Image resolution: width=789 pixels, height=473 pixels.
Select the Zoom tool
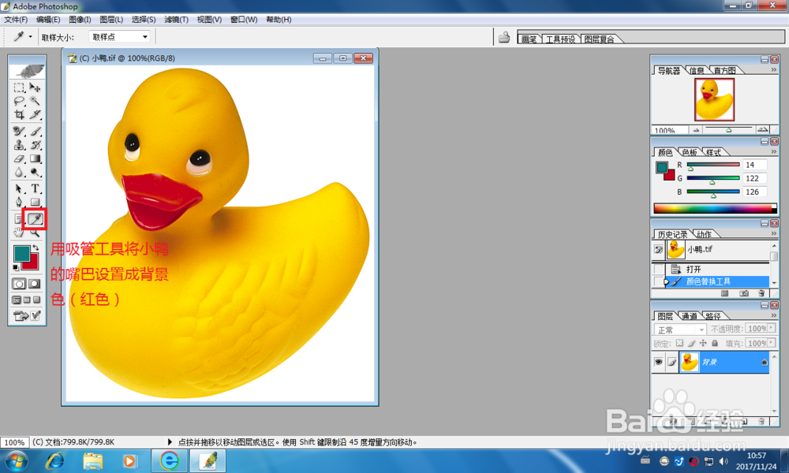(35, 233)
